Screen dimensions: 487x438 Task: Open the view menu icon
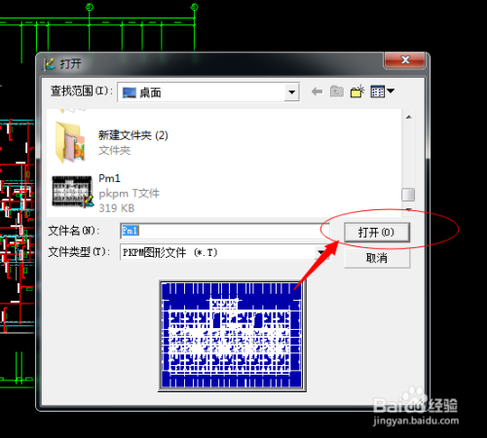click(x=382, y=91)
